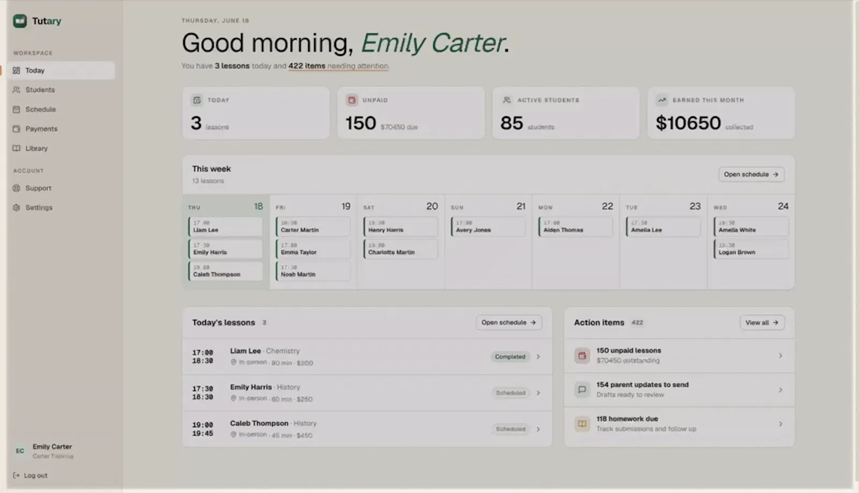
Task: Open Support in the sidebar
Action: [61, 188]
